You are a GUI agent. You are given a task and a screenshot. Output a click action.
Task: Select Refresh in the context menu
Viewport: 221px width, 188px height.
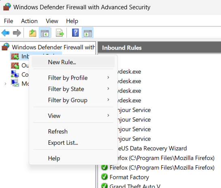point(73,131)
